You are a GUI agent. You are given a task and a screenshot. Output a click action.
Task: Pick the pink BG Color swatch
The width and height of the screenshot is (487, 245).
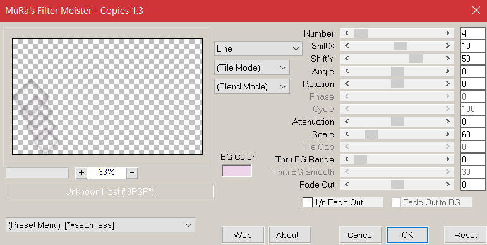[x=237, y=171]
